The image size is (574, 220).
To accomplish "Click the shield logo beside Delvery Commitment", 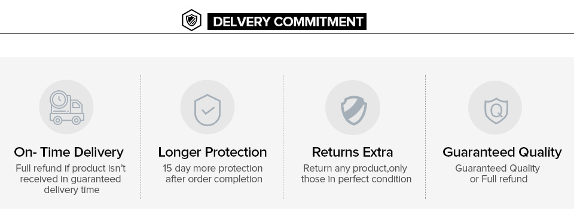I will point(191,20).
